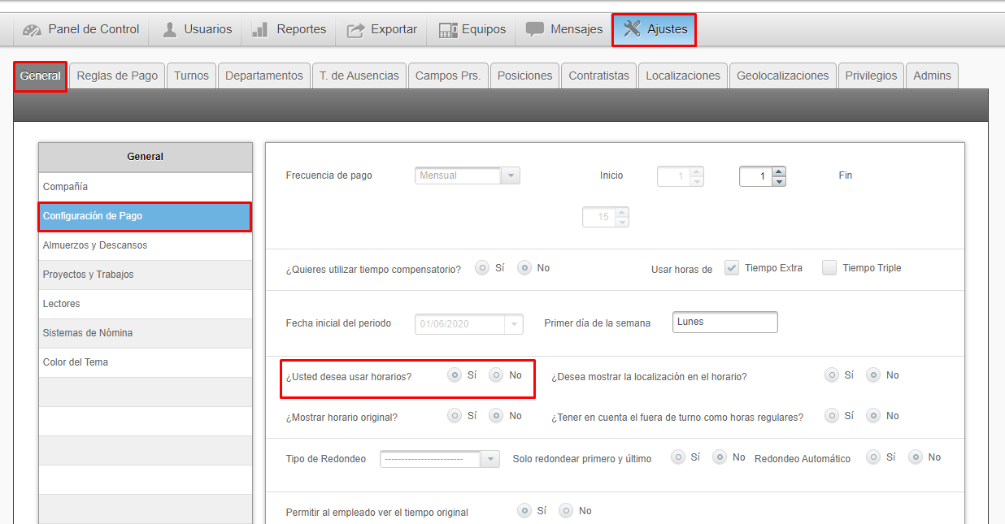Click the Panel de Control gauge icon
This screenshot has width=1005, height=524.
(x=32, y=30)
